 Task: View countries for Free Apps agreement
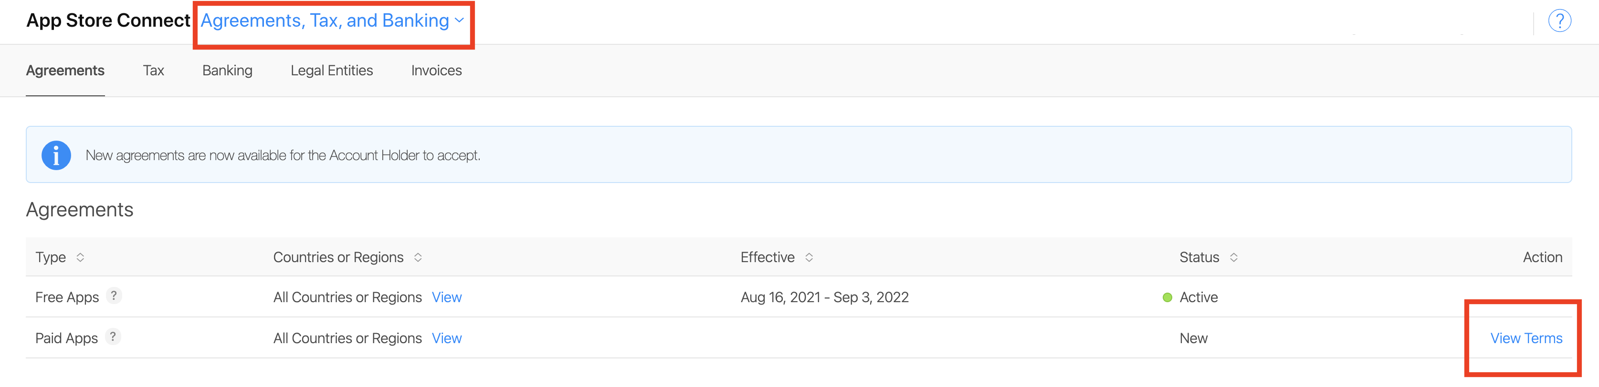pos(446,298)
